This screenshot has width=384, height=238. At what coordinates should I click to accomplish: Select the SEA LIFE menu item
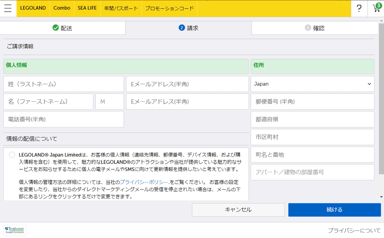click(x=87, y=8)
